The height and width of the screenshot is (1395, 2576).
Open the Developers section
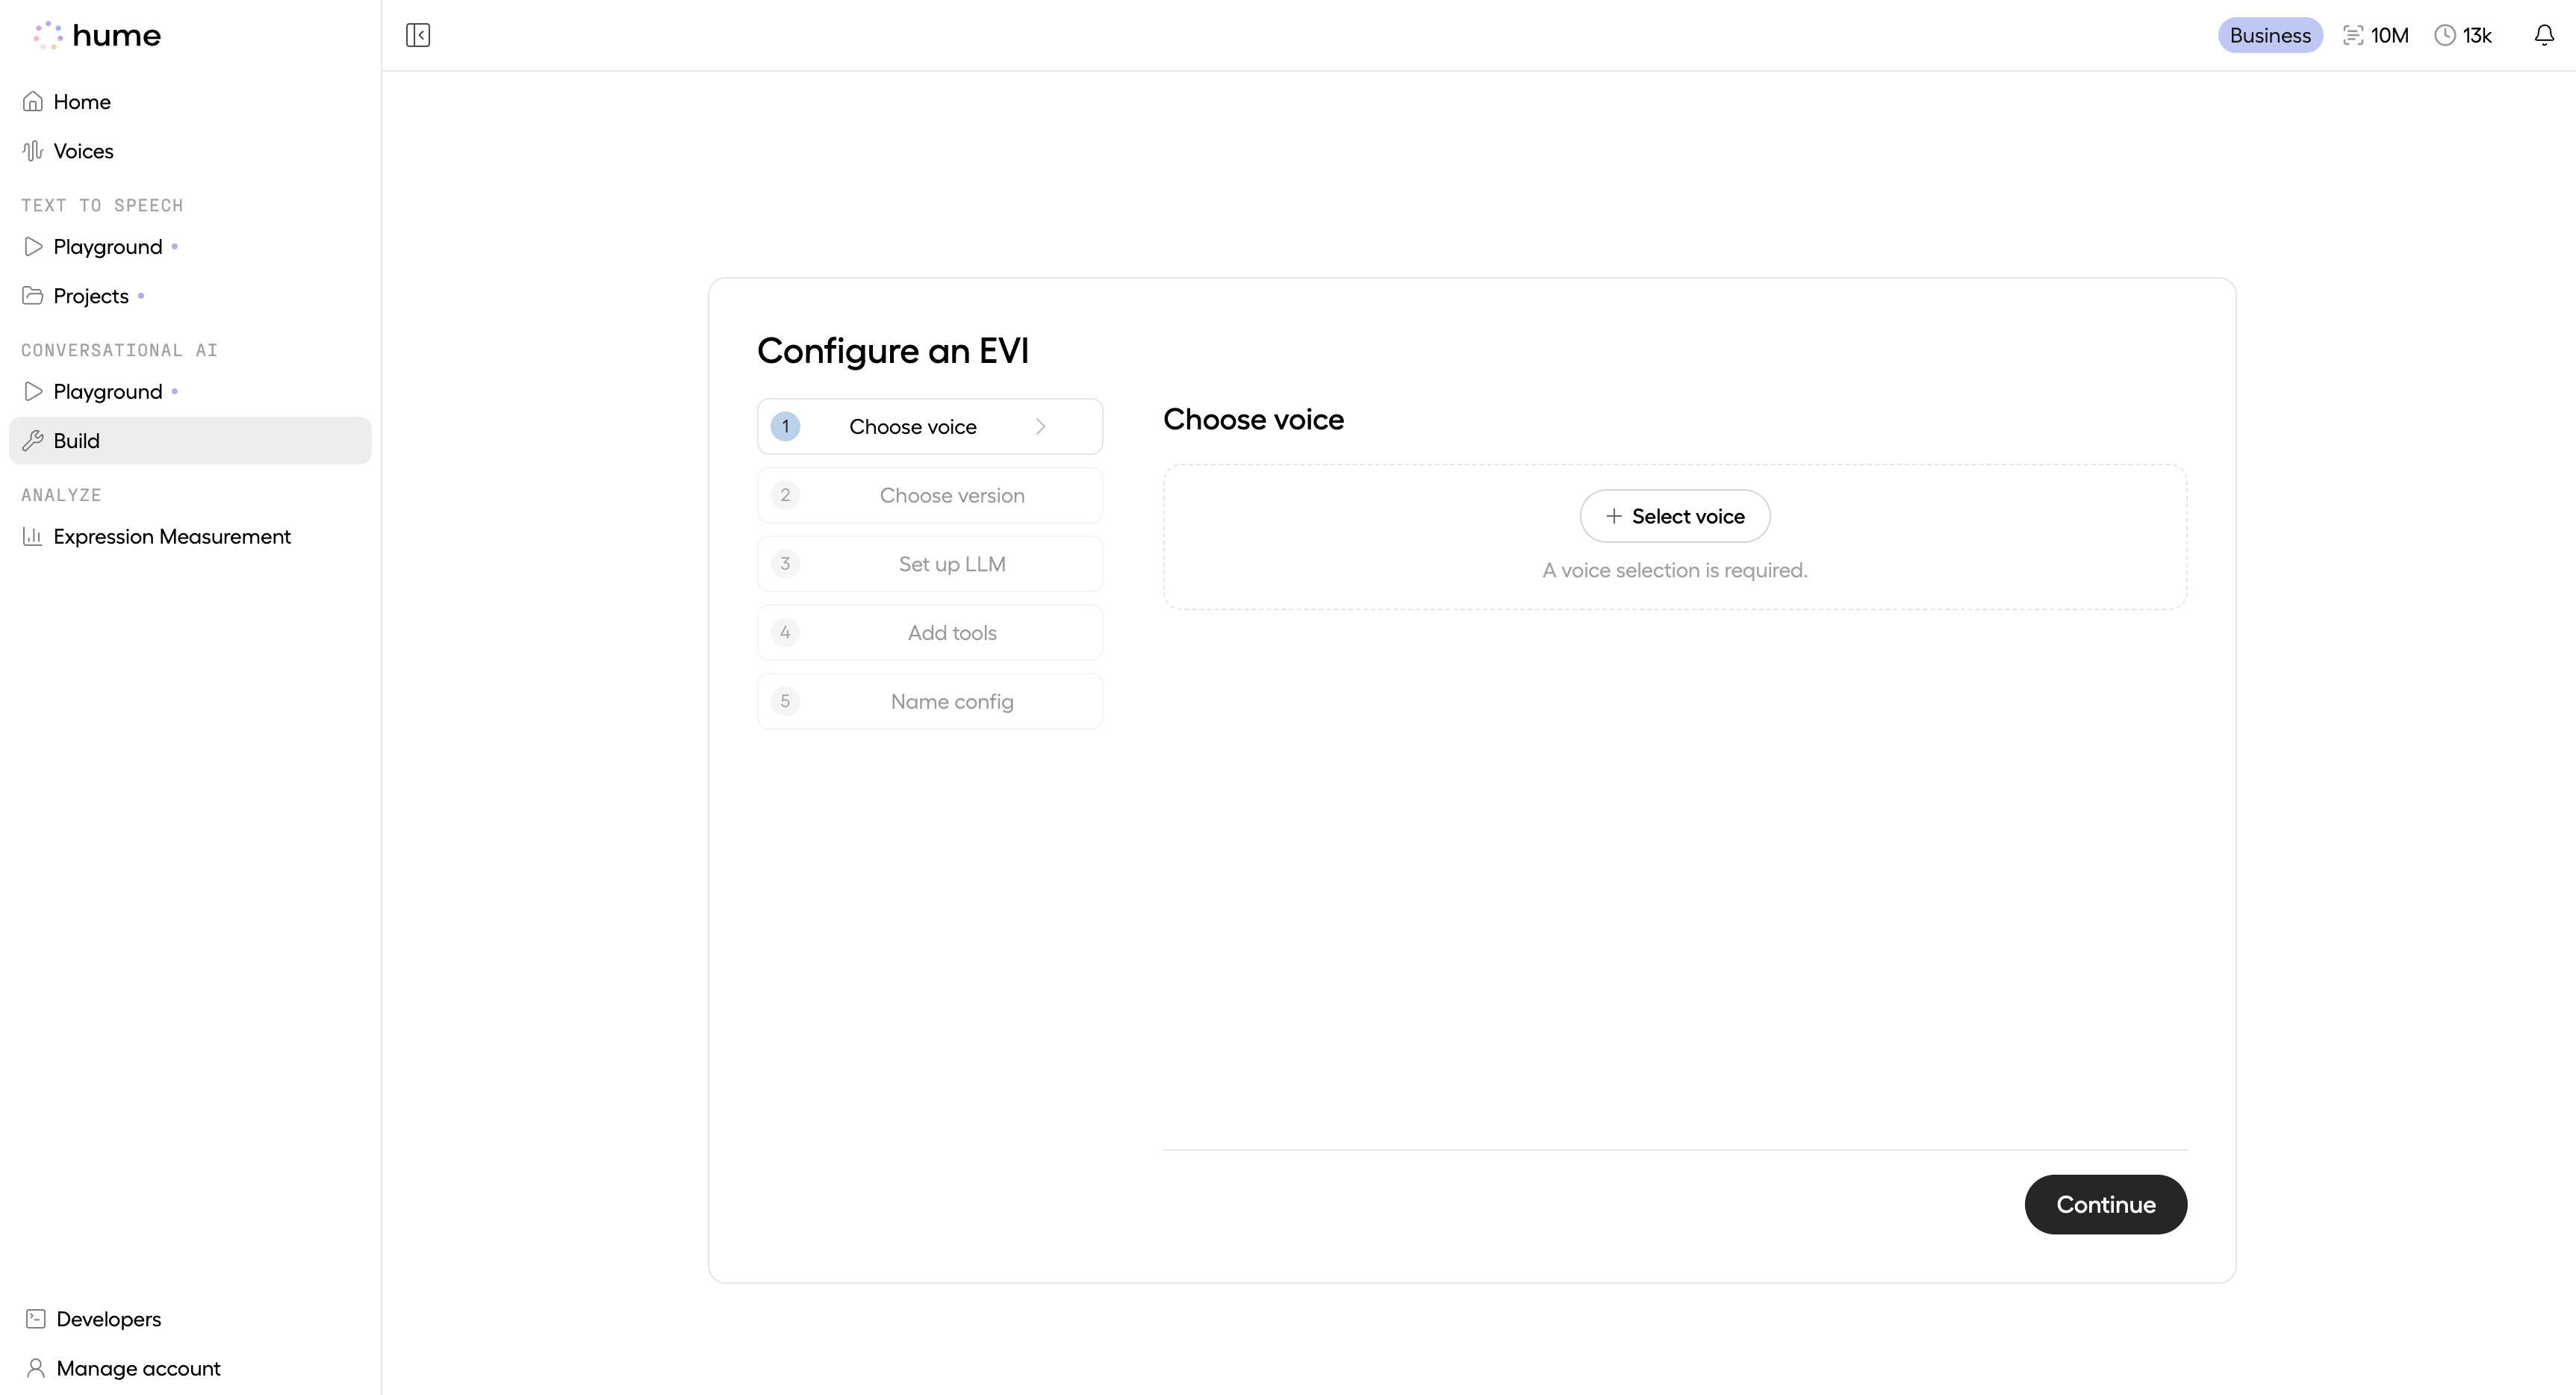(x=107, y=1319)
